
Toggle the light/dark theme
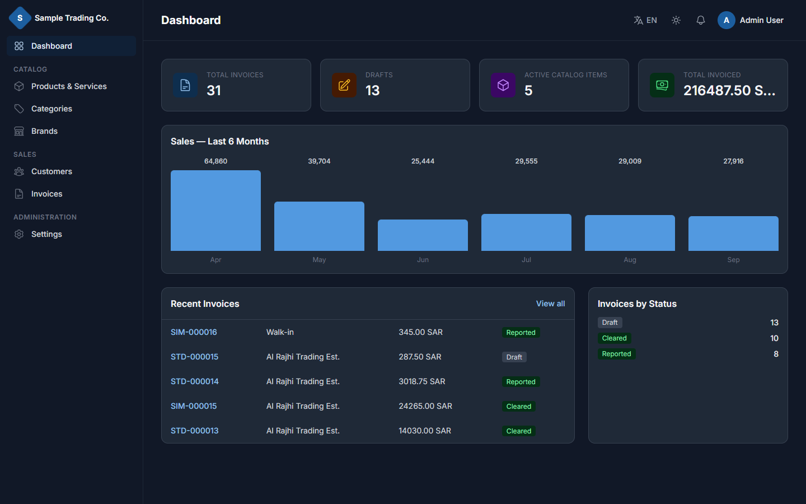pos(676,20)
